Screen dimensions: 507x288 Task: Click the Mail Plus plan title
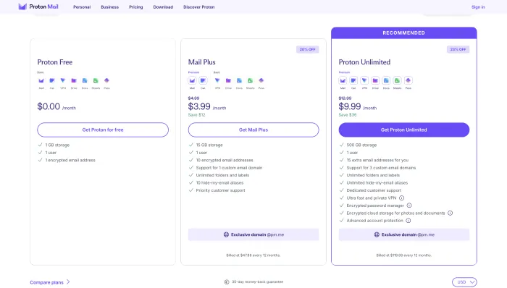(202, 62)
